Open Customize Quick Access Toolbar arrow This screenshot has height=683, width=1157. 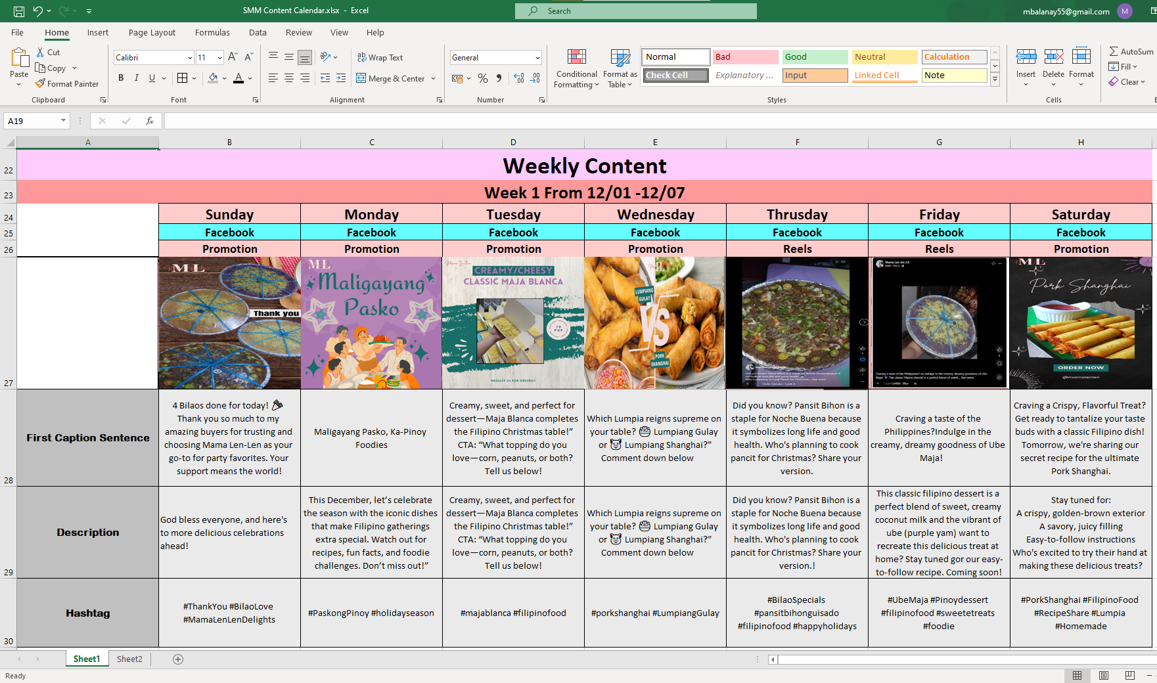[89, 11]
